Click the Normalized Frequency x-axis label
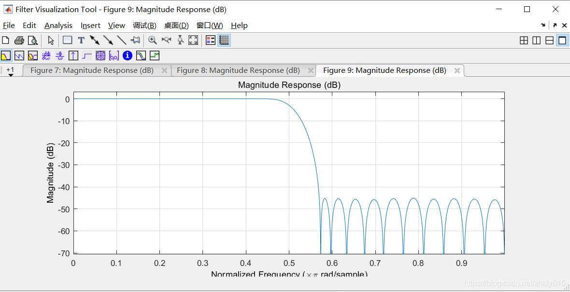The image size is (570, 292). [289, 274]
